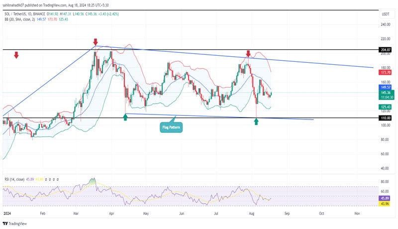Click the 204.87 horizontal line price label
This screenshot has width=398, height=229.
(x=385, y=50)
